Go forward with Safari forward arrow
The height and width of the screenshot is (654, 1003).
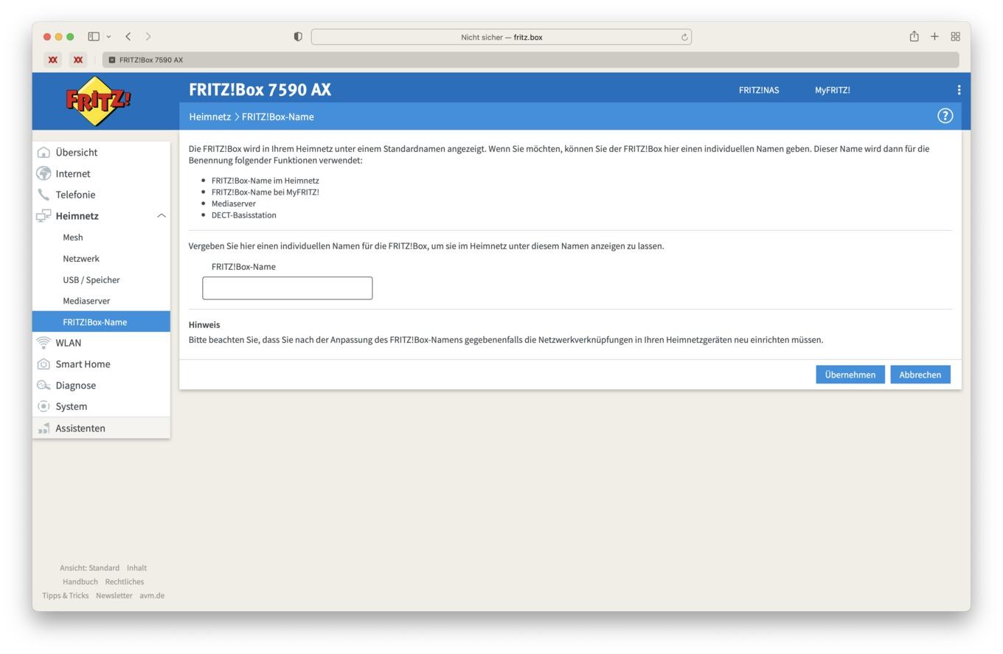coord(148,36)
